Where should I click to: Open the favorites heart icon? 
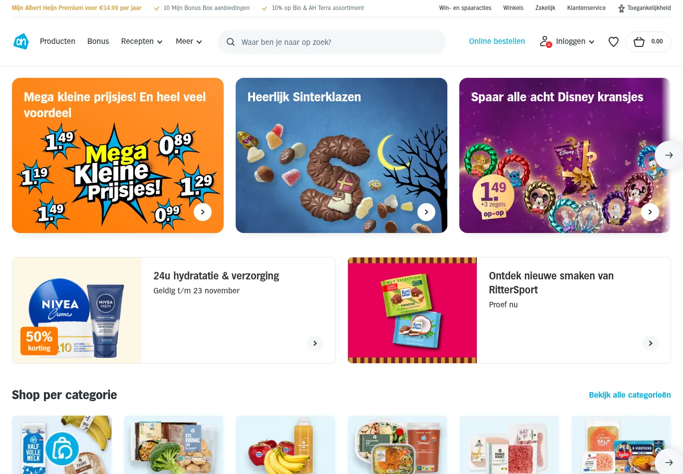coord(614,42)
